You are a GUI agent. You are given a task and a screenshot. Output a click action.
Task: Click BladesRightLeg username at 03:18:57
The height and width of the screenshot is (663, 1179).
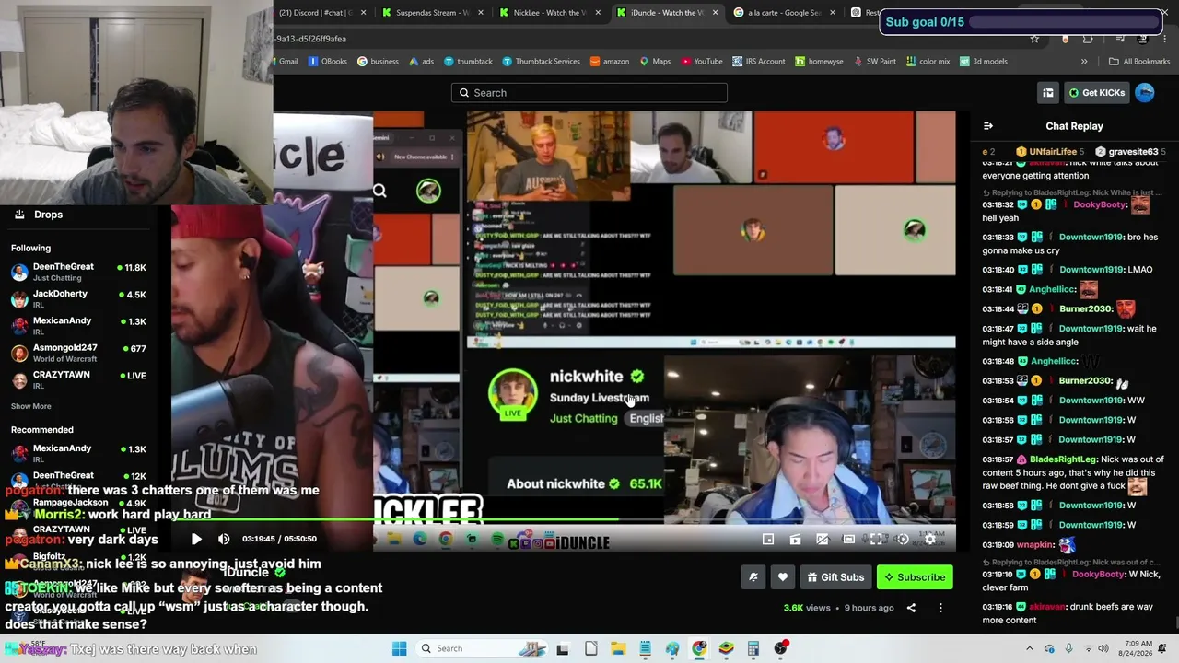coord(1063,459)
